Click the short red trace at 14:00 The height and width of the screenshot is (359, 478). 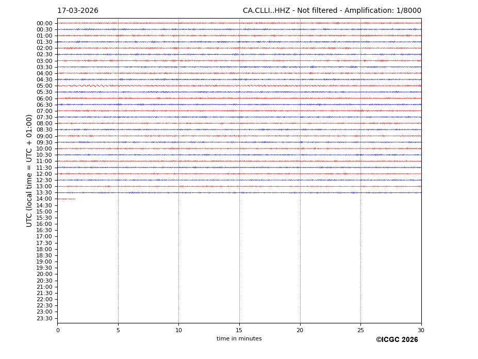pos(66,199)
